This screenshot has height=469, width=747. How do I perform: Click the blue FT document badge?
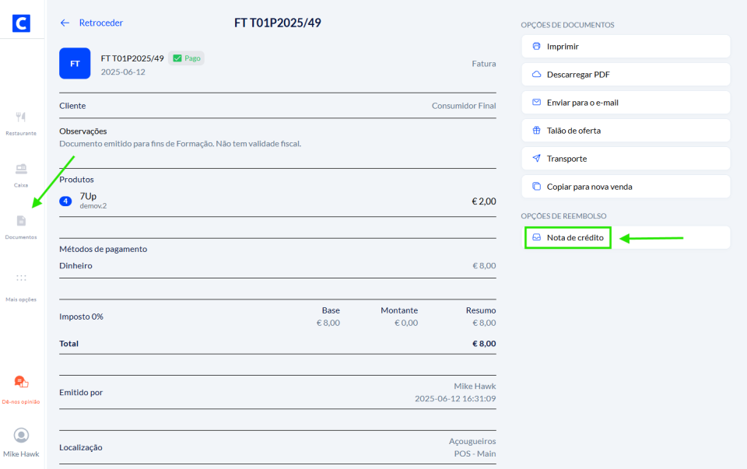click(x=75, y=64)
